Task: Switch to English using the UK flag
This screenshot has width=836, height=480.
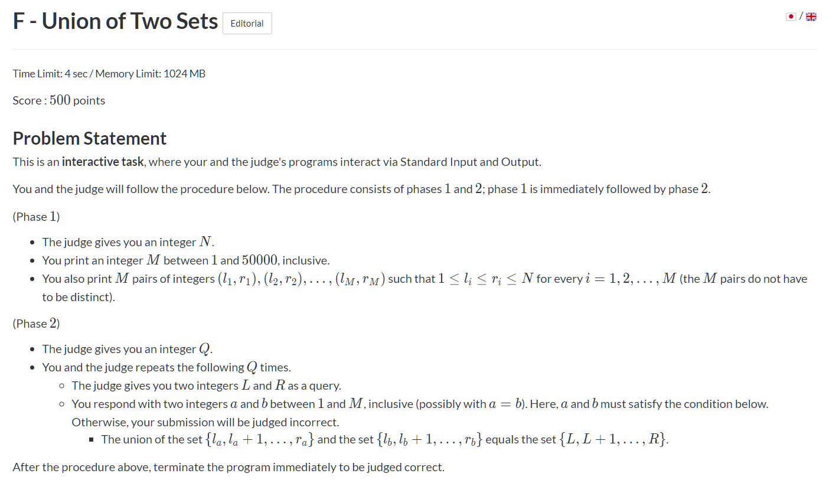Action: (811, 17)
